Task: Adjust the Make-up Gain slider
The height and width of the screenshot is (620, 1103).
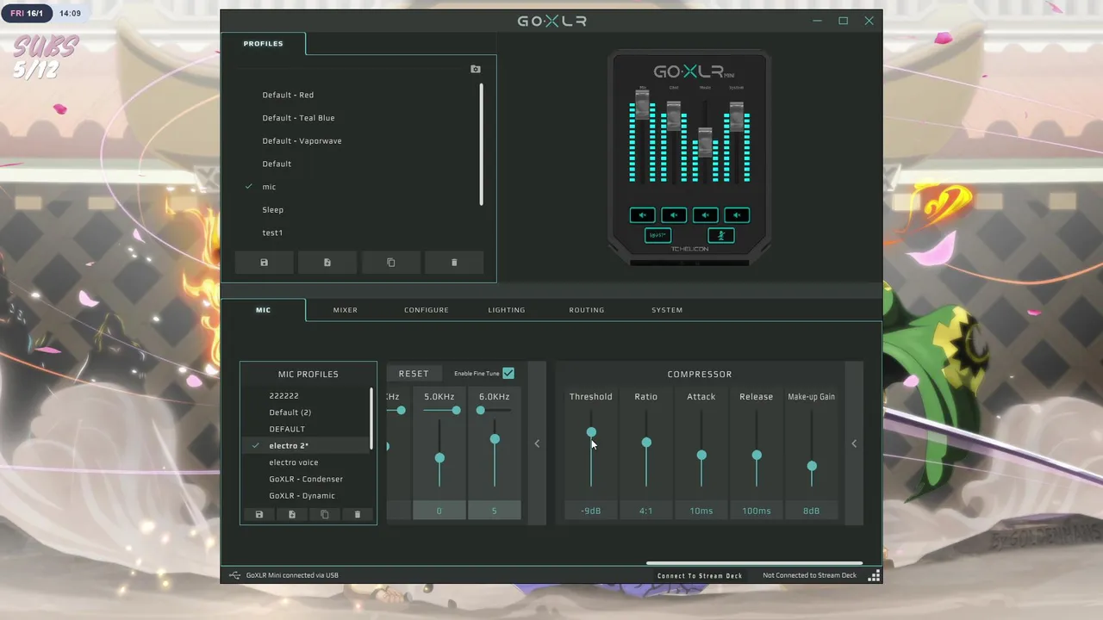Action: click(812, 466)
